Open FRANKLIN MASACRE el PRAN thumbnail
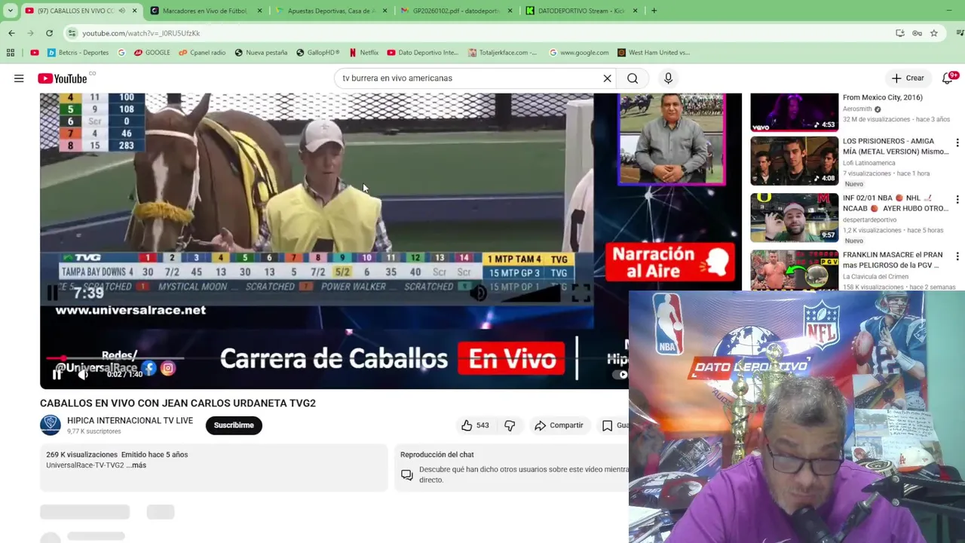The width and height of the screenshot is (965, 543). (x=794, y=270)
